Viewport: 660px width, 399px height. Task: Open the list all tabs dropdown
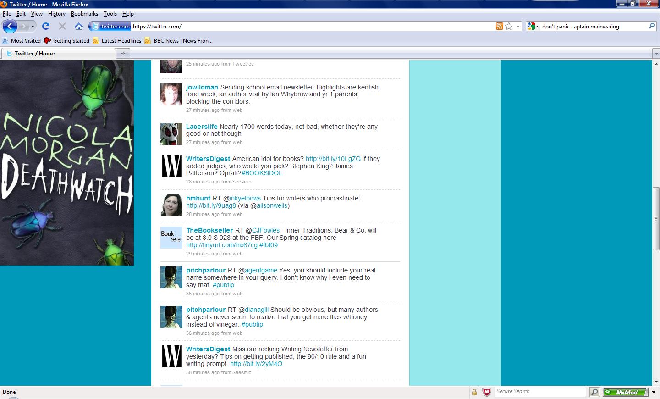pyautogui.click(x=655, y=54)
